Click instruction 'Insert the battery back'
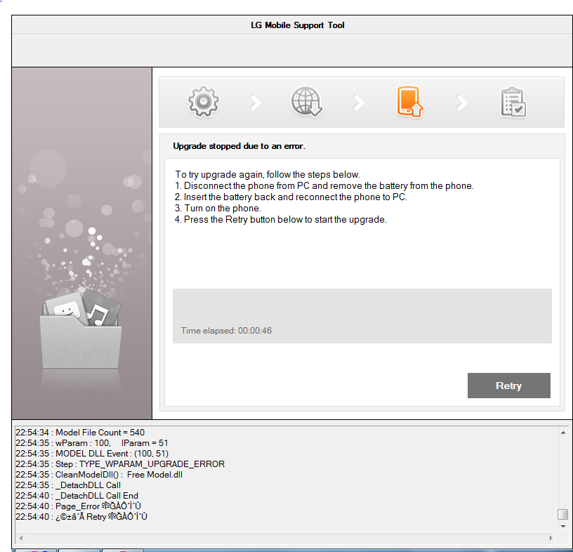The image size is (573, 552). coord(291,197)
